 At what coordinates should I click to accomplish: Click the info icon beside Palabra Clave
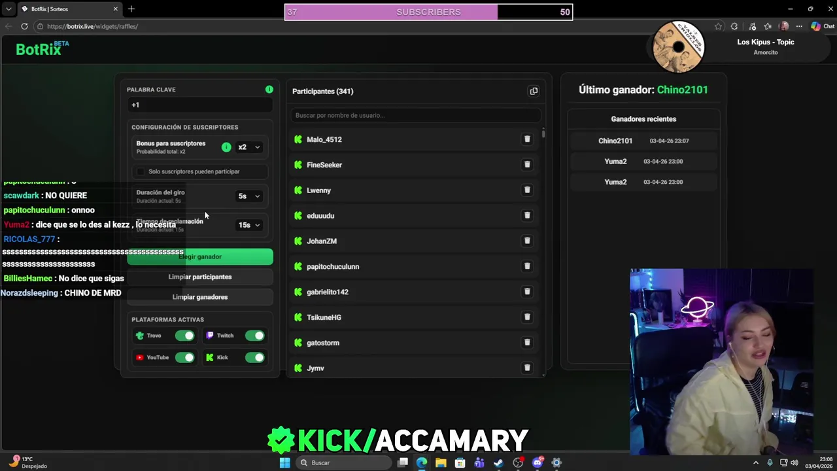coord(269,89)
